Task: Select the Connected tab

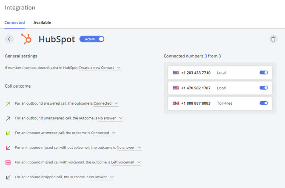Action: coord(14,23)
